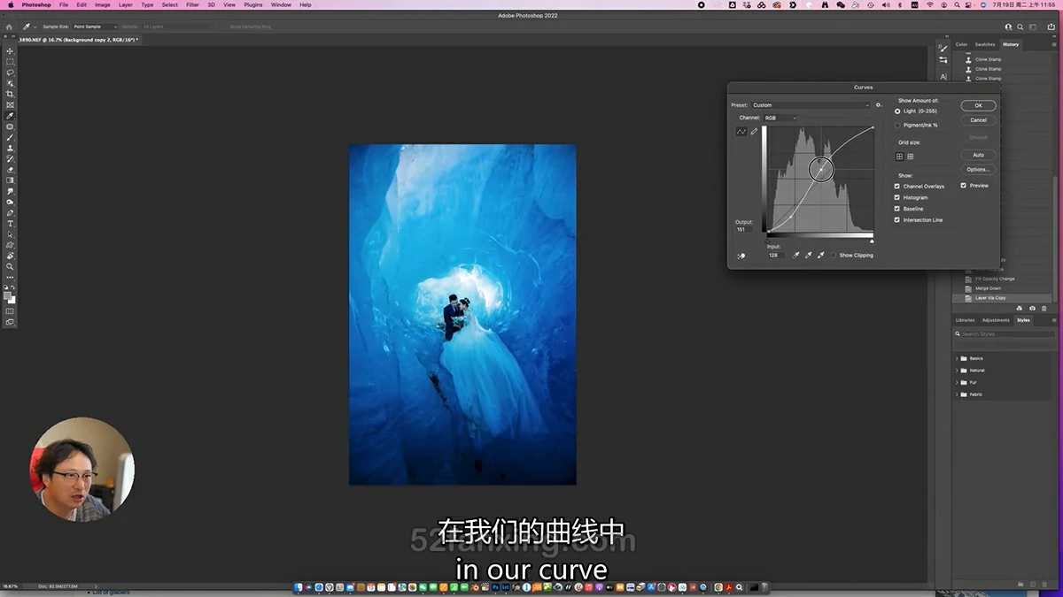Switch to the Libraries tab

[x=965, y=320]
